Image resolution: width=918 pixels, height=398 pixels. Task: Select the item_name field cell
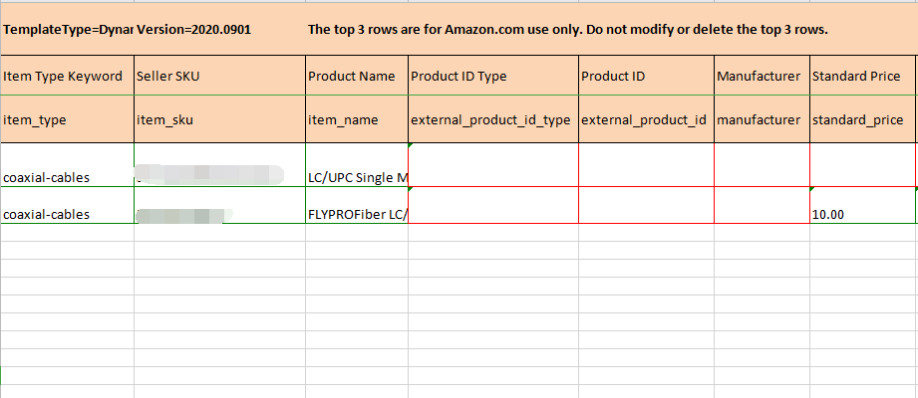355,120
